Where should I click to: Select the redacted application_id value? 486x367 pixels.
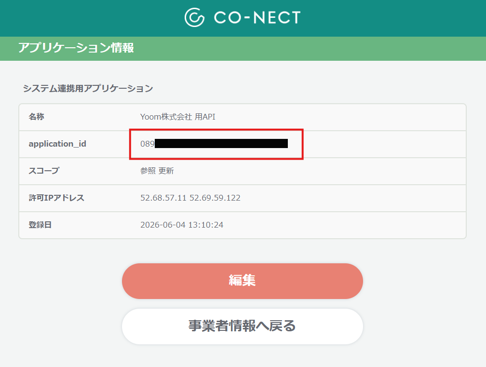(x=214, y=144)
